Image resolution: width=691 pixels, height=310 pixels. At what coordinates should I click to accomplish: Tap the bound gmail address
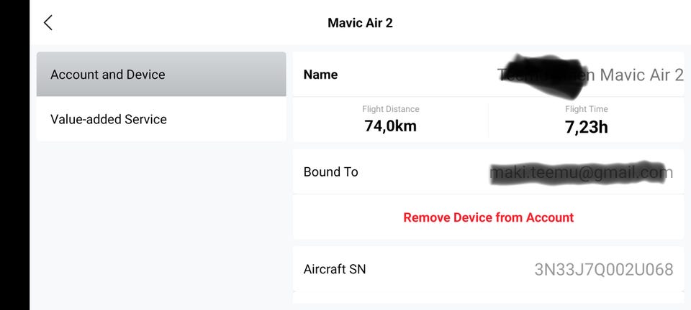click(580, 173)
